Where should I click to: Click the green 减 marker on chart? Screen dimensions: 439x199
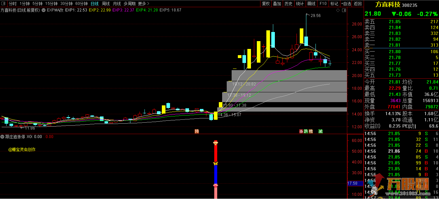coord(320,131)
